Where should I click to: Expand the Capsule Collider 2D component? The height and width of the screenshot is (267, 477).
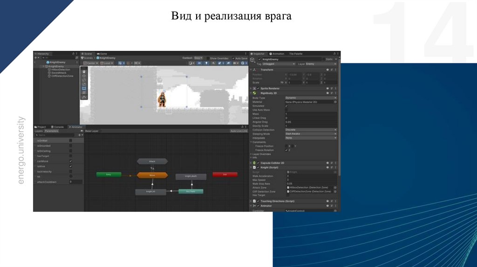point(251,163)
